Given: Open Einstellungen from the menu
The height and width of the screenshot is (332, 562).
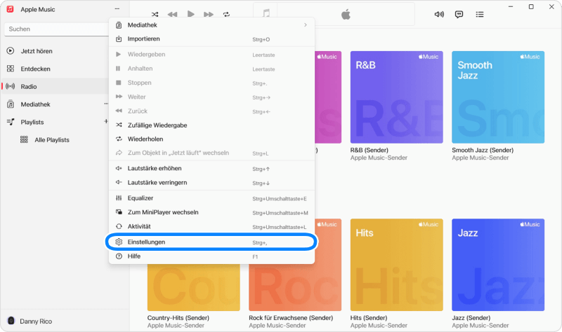Looking at the screenshot, I should pyautogui.click(x=212, y=242).
